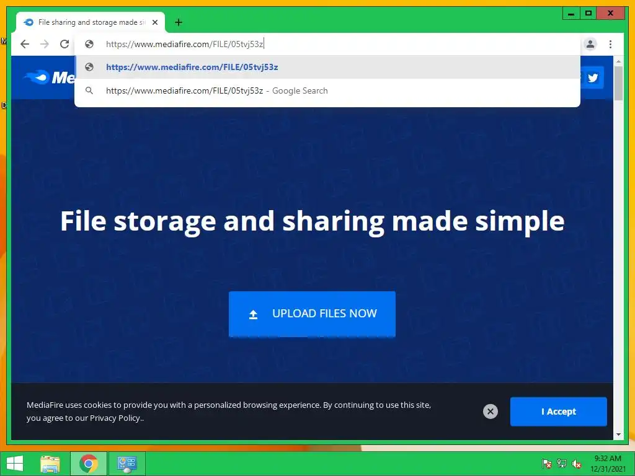Click the network tray icon

point(562,464)
